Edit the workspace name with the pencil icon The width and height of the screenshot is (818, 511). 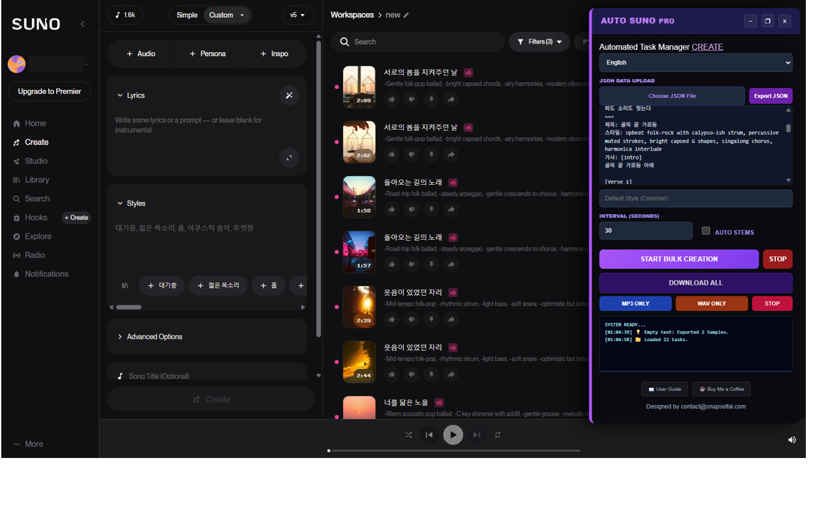coord(406,15)
